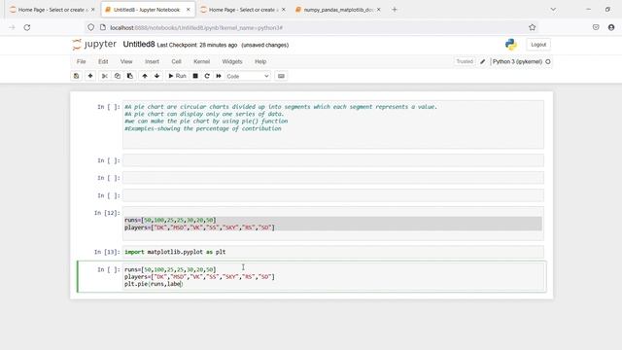List all tabs dropdown chevron

click(553, 10)
